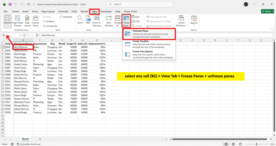This screenshot has width=276, height=146.
Task: Switch to Page Break Preview
Action: pyautogui.click(x=18, y=21)
